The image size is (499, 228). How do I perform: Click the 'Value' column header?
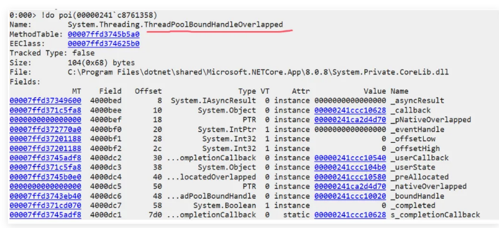[375, 91]
